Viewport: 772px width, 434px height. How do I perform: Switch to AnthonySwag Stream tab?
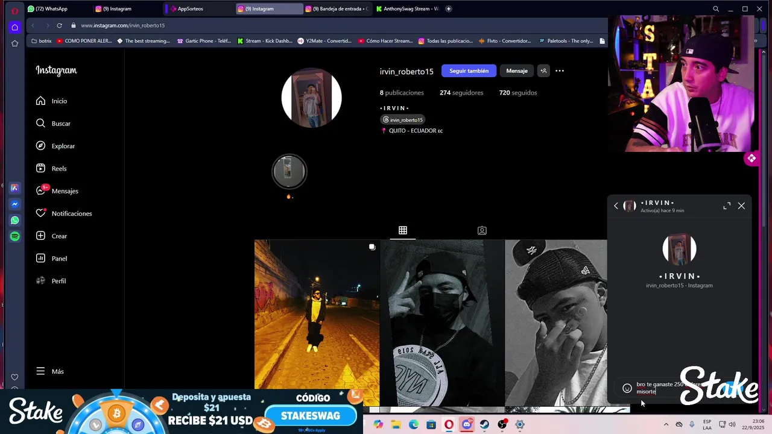[x=407, y=8]
